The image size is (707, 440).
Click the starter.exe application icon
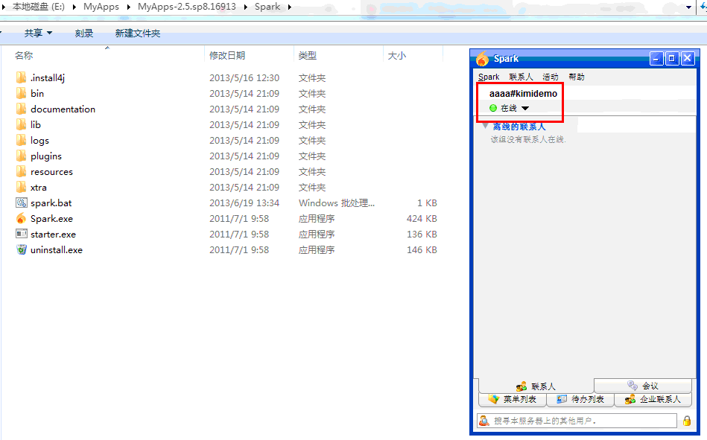(21, 234)
